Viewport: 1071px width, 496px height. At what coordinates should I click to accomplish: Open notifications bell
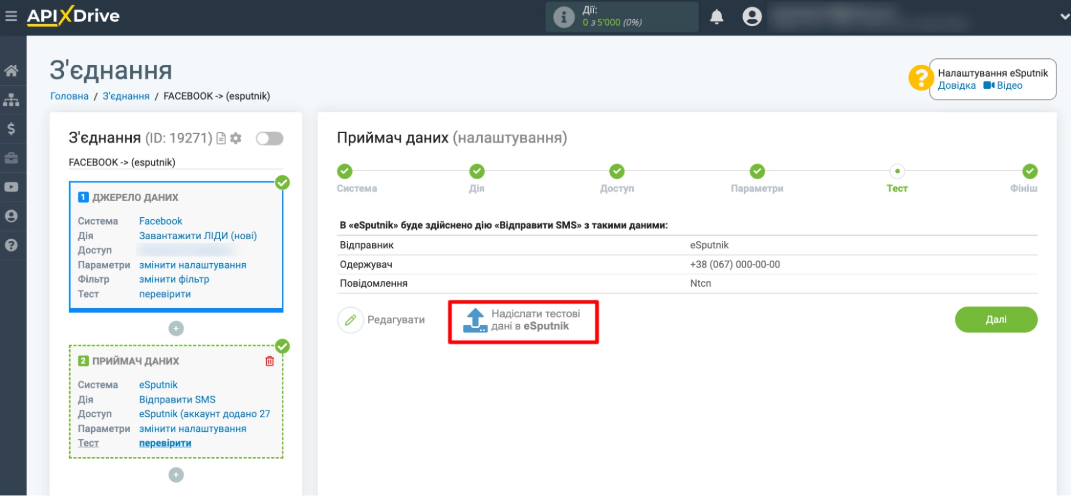pos(716,17)
